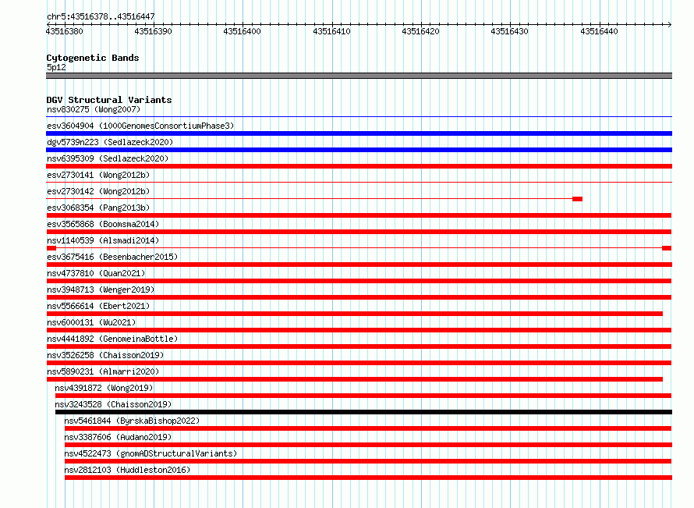Click nsv5890231 (Almarri2020) label

point(103,371)
